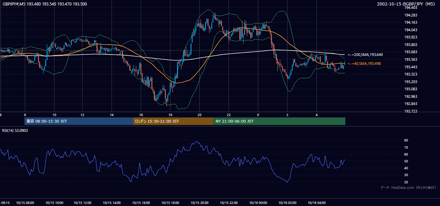
Task: Click RSI scale value 50
Action: click(406, 161)
